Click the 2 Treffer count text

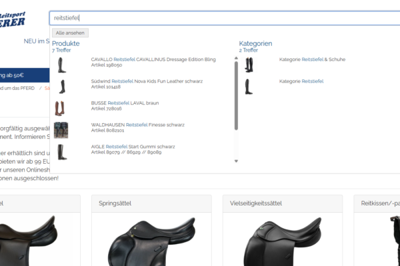tap(249, 51)
